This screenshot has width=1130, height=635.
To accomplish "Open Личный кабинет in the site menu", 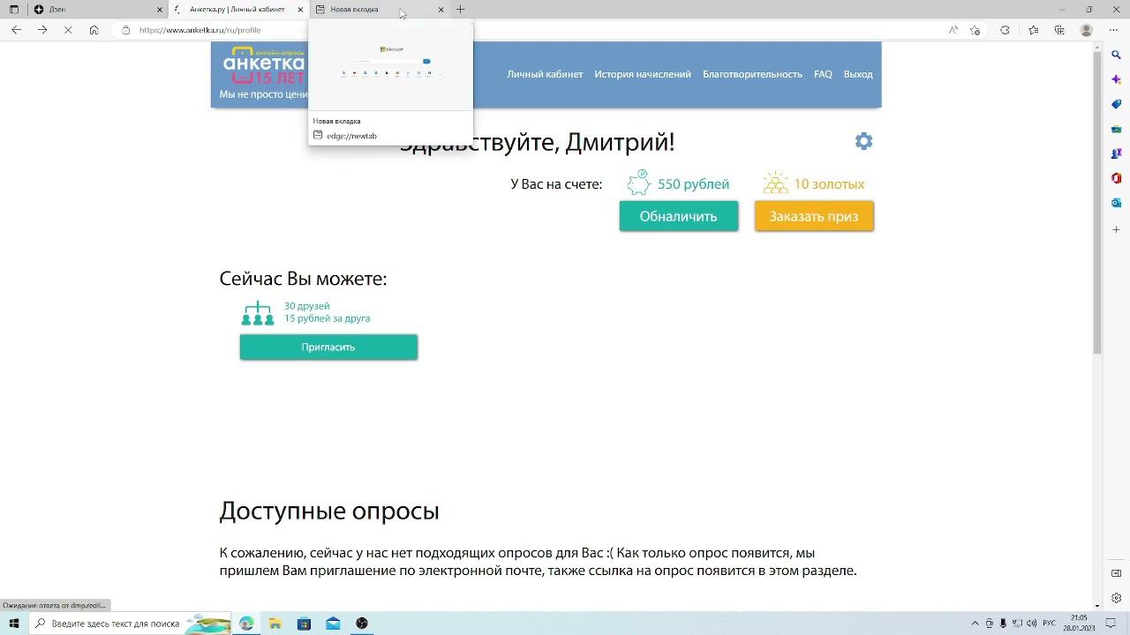I will pos(545,74).
